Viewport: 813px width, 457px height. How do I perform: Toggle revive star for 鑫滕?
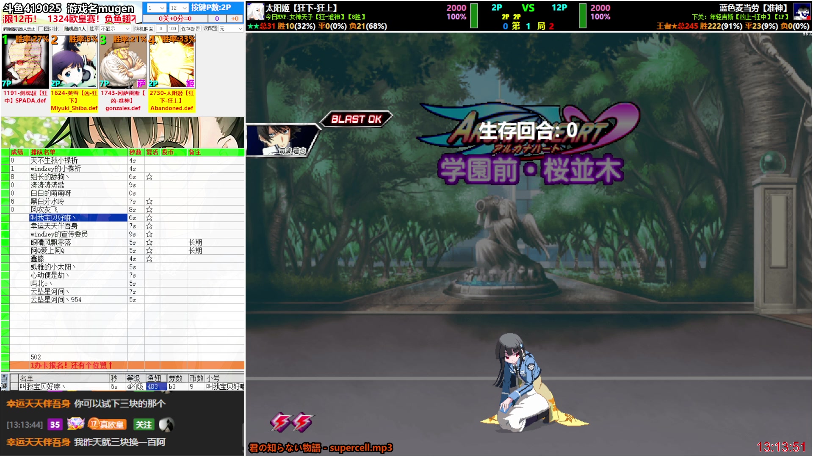click(149, 259)
